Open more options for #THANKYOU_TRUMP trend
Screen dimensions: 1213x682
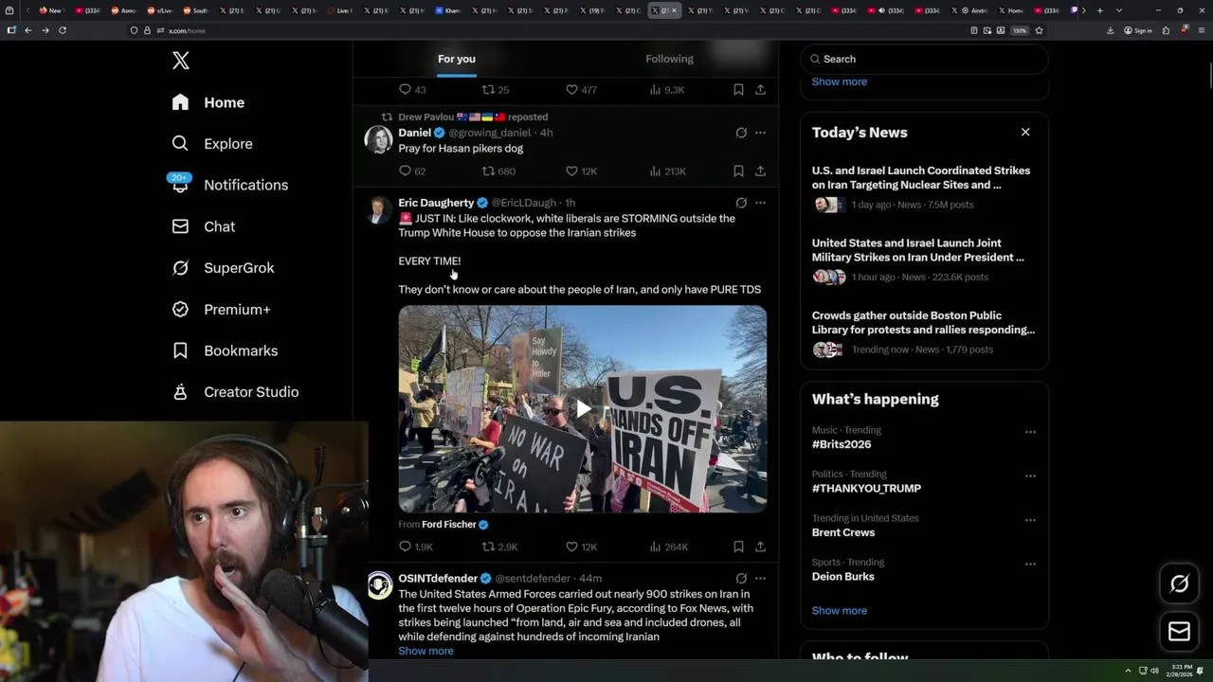coord(1030,476)
